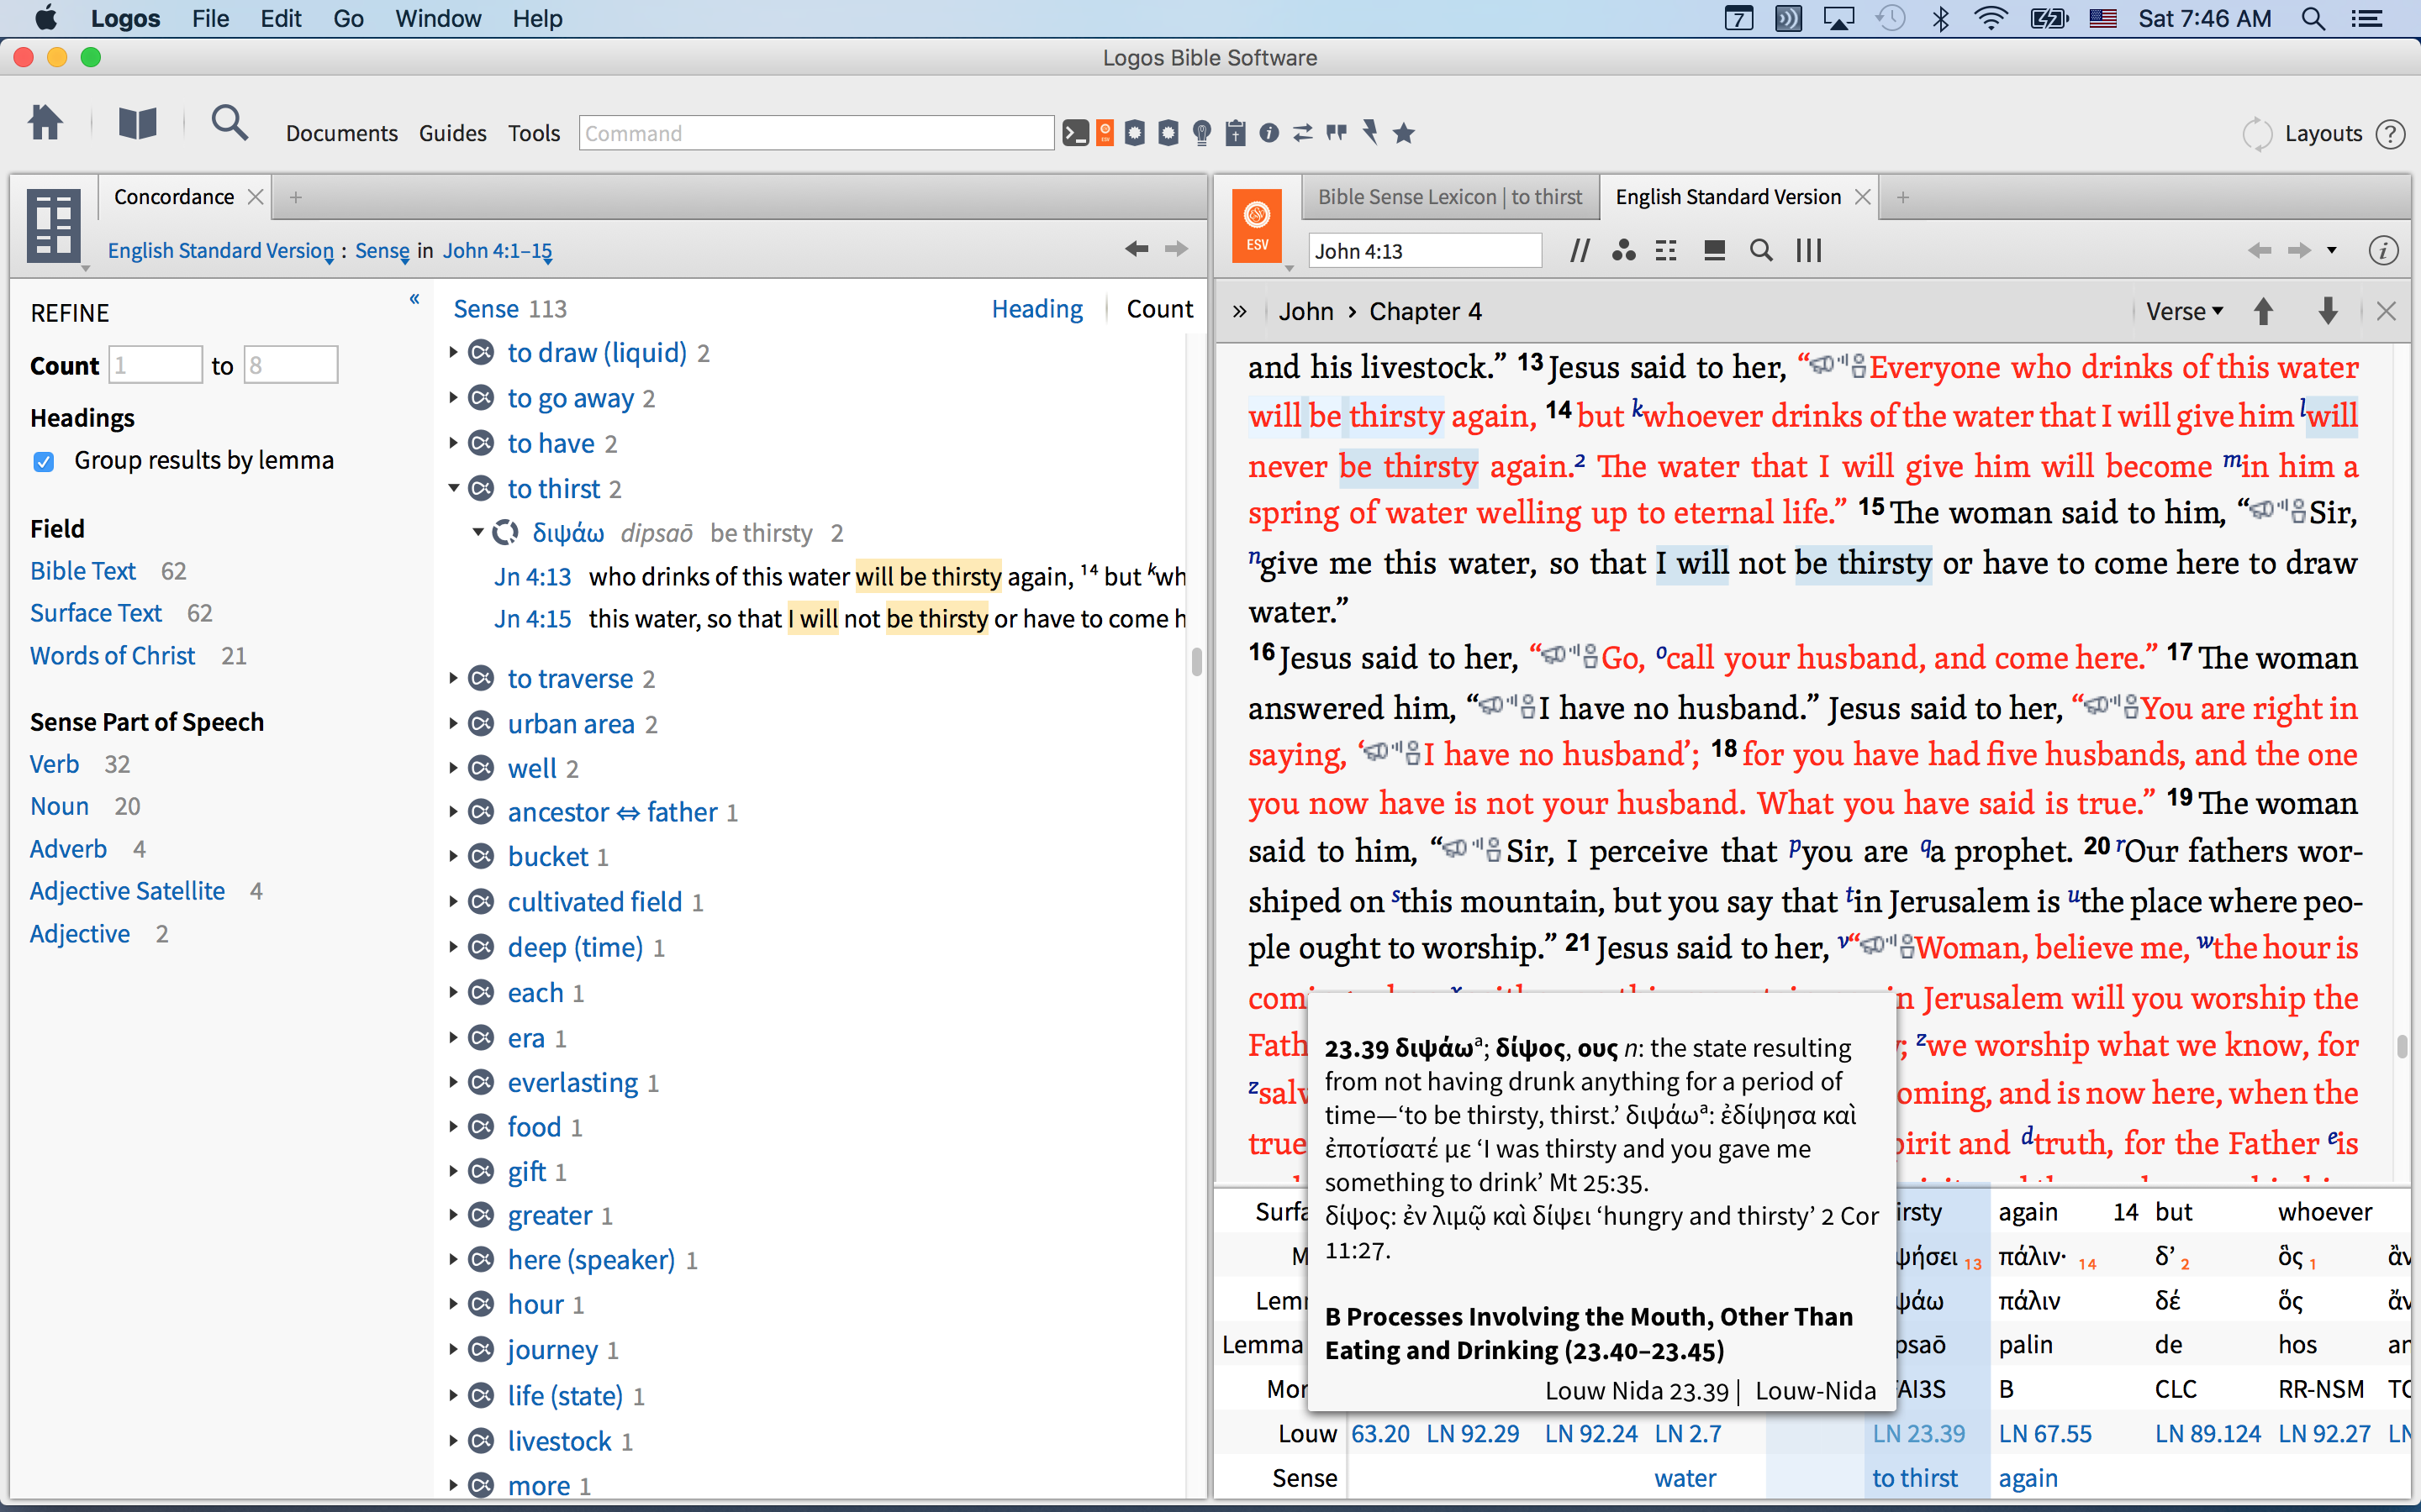The height and width of the screenshot is (1512, 2421).
Task: Filter results by Verb part of speech
Action: (54, 764)
